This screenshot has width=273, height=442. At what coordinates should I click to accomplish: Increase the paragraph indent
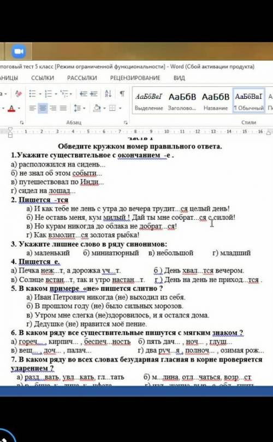[x=94, y=93]
